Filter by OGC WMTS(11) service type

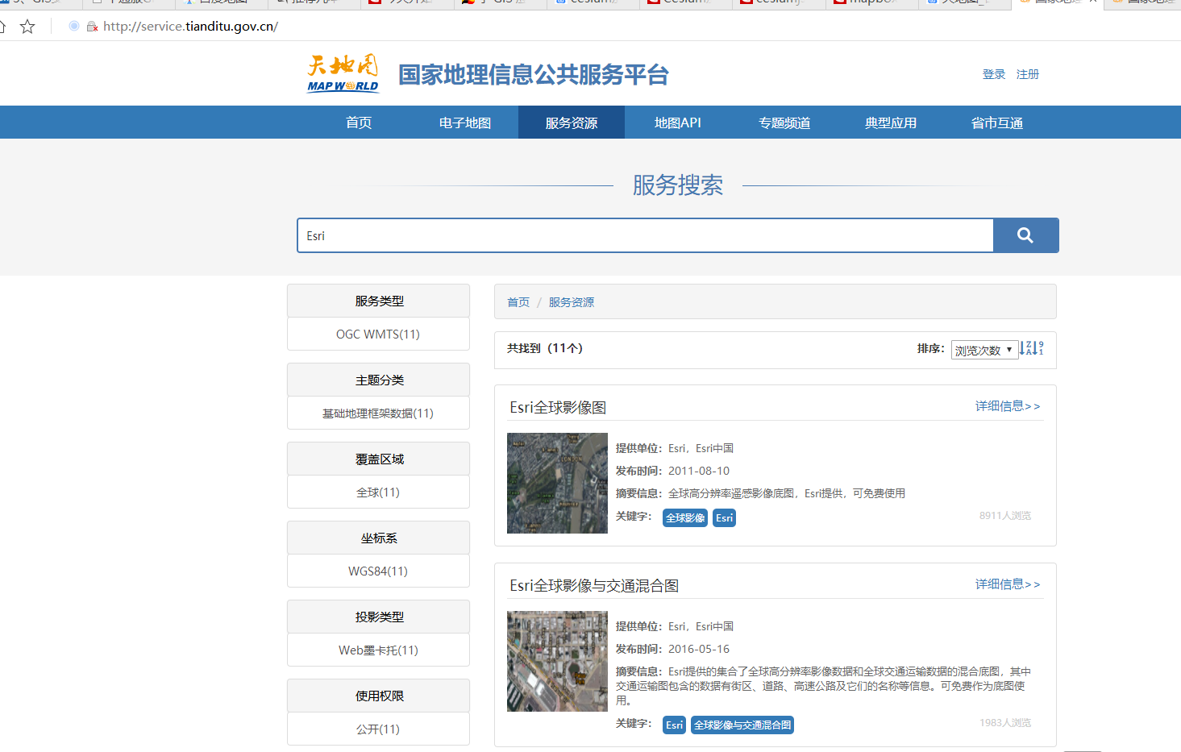pyautogui.click(x=378, y=334)
